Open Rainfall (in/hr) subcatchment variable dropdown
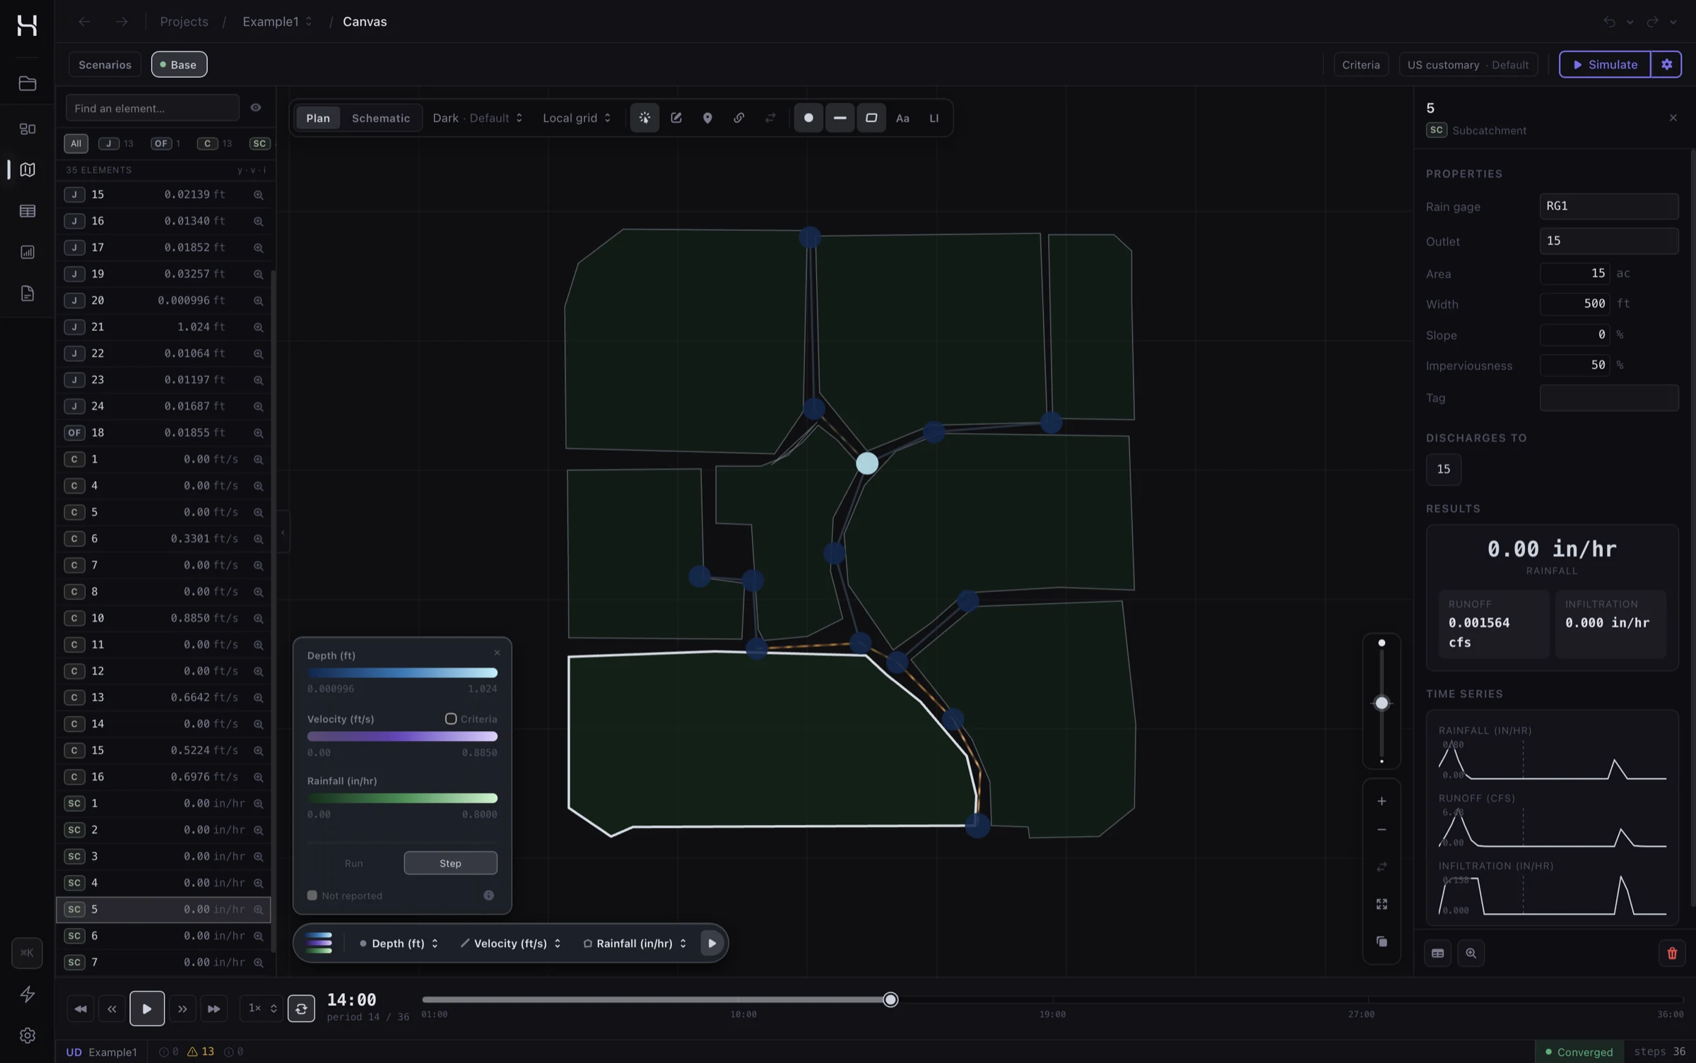The height and width of the screenshot is (1063, 1696). coord(635,943)
